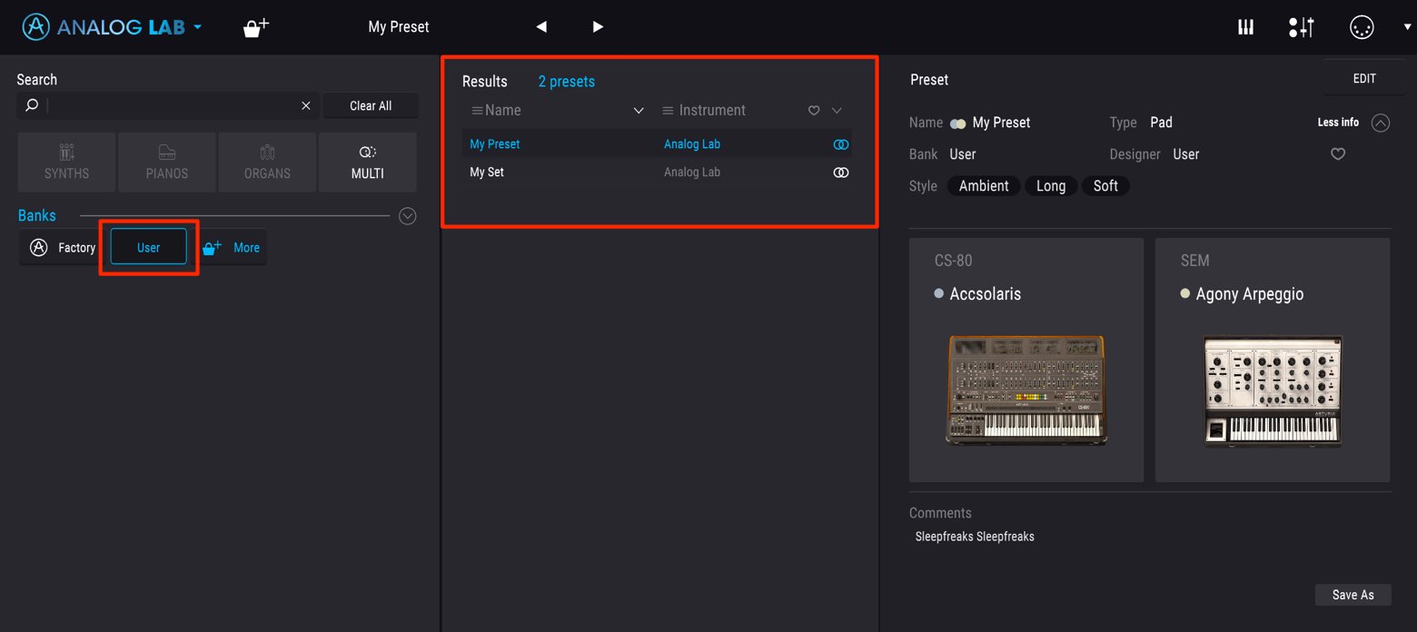Go to previous preset arrow

pyautogui.click(x=541, y=27)
